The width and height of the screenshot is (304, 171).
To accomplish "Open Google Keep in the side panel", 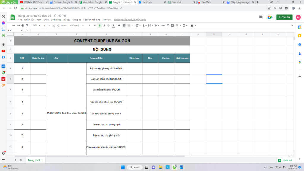I will (300, 36).
